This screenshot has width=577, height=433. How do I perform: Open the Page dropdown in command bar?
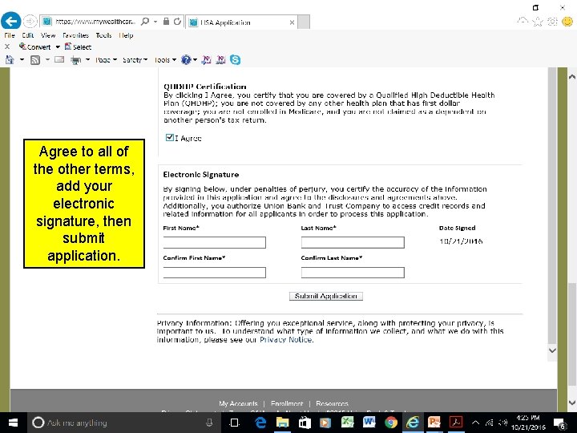point(106,59)
